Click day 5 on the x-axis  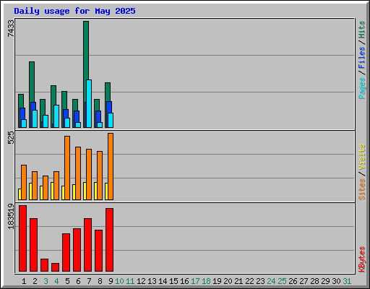tap(67, 281)
